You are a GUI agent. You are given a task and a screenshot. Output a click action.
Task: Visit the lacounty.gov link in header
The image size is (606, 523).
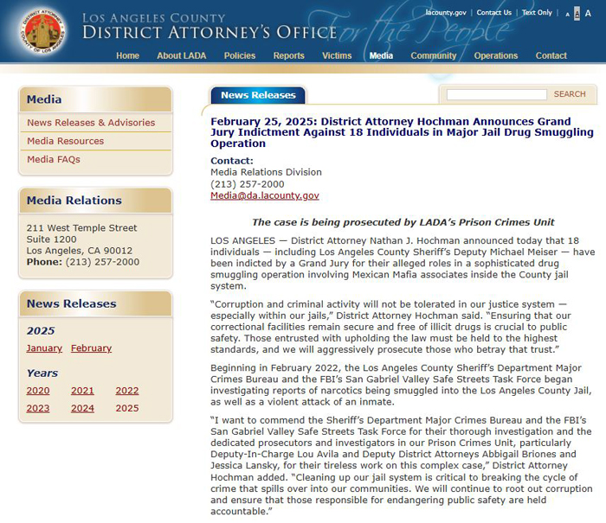click(x=446, y=13)
